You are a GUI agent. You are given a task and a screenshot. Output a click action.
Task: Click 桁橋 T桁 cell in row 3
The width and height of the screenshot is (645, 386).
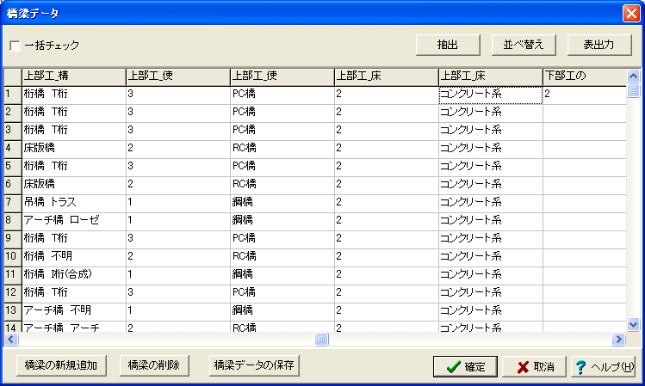pyautogui.click(x=74, y=131)
